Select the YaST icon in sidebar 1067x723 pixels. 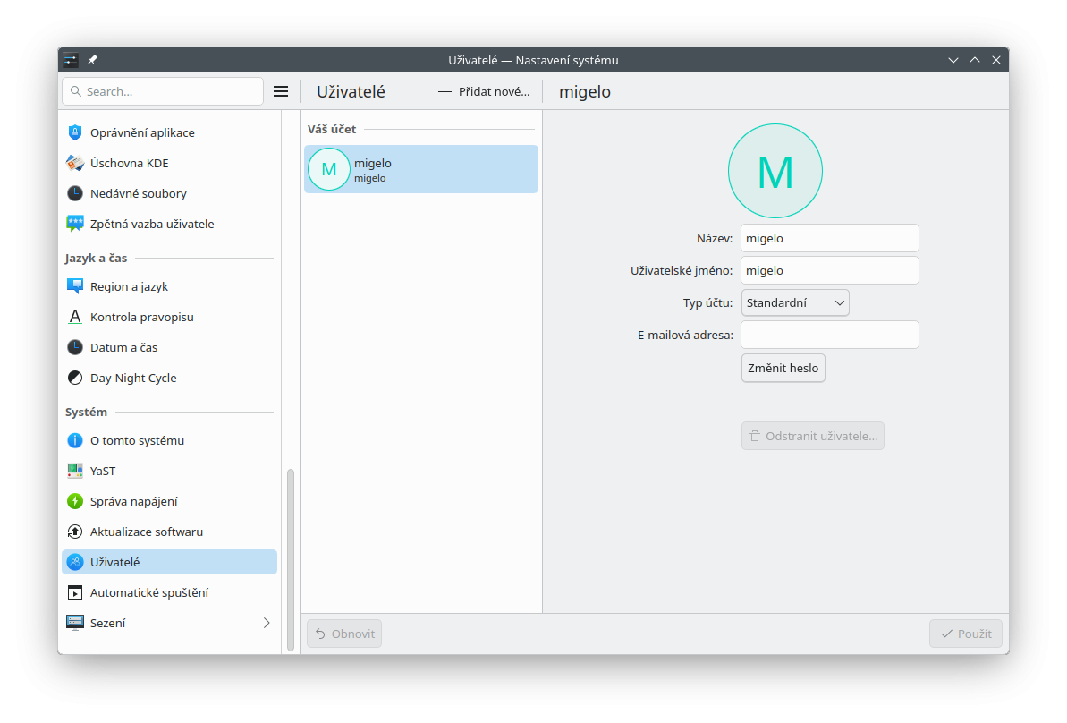(x=75, y=471)
